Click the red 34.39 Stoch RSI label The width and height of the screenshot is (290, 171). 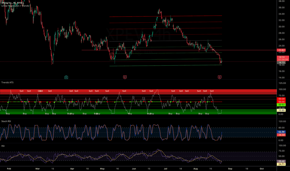click(x=281, y=135)
